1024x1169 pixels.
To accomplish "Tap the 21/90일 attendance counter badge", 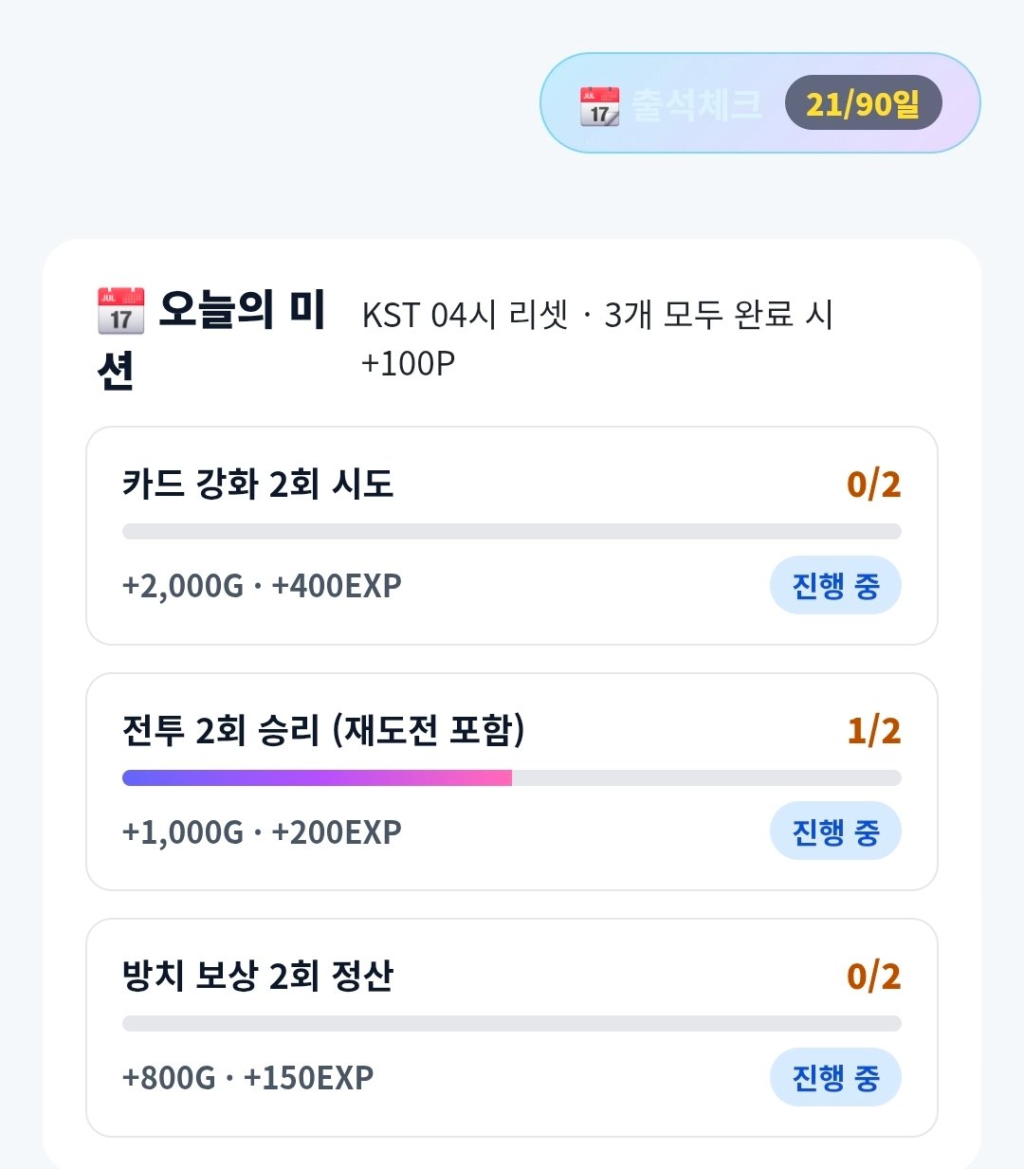I will tap(863, 102).
